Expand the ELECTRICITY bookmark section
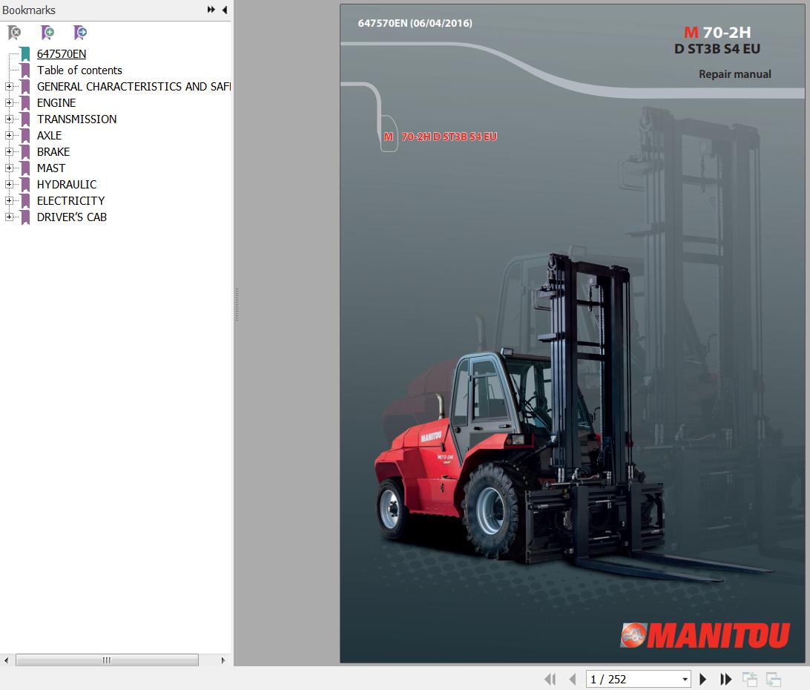The width and height of the screenshot is (810, 690). tap(9, 200)
